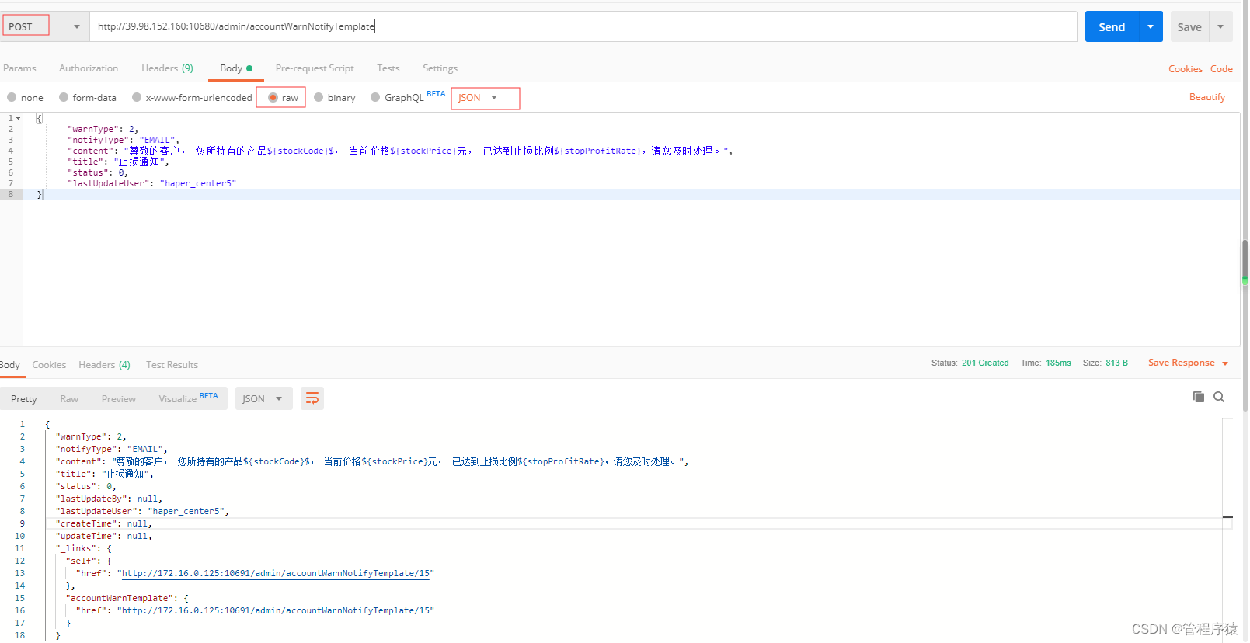The image size is (1250, 643).
Task: Select the request Body tab
Action: tap(236, 68)
